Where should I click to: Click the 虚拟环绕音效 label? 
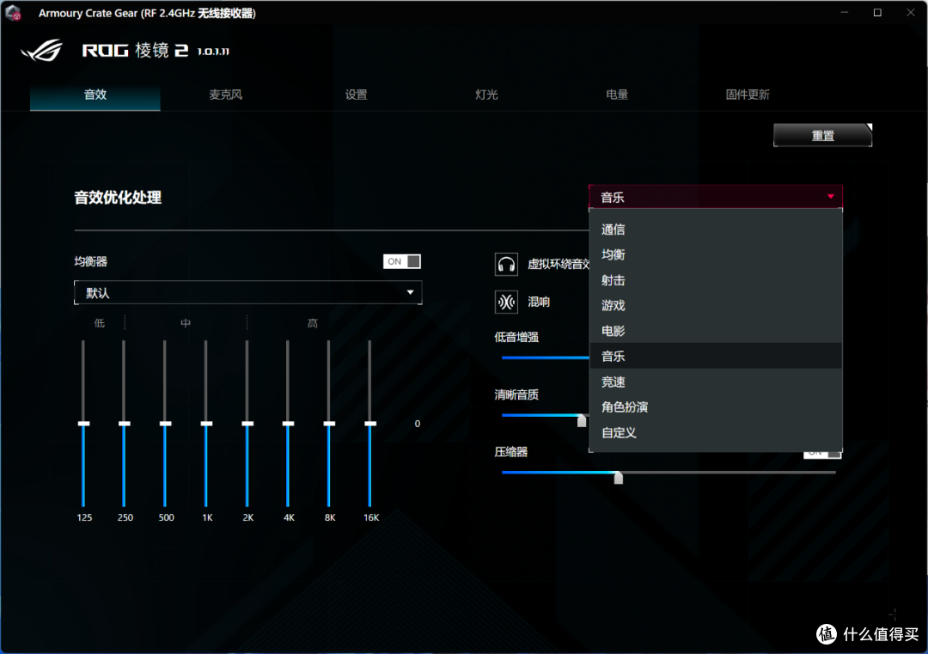tap(559, 264)
